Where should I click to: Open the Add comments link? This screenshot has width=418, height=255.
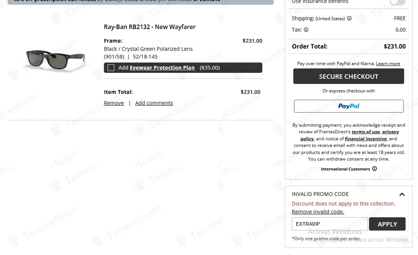click(x=154, y=103)
